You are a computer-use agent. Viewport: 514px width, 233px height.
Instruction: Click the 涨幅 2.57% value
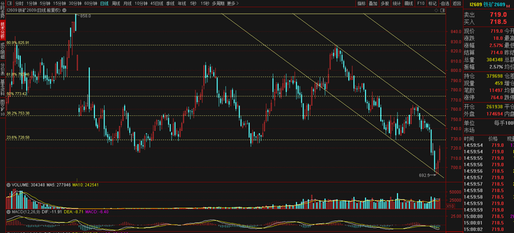(x=496, y=45)
